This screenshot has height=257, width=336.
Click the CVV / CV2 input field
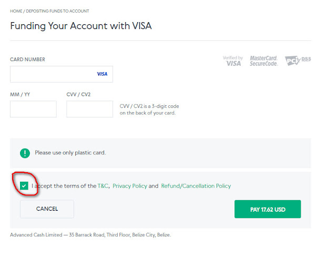[x=89, y=109]
